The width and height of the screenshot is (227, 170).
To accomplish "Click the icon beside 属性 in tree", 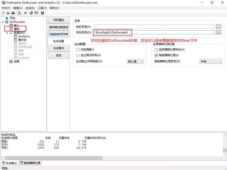I will click(11, 29).
